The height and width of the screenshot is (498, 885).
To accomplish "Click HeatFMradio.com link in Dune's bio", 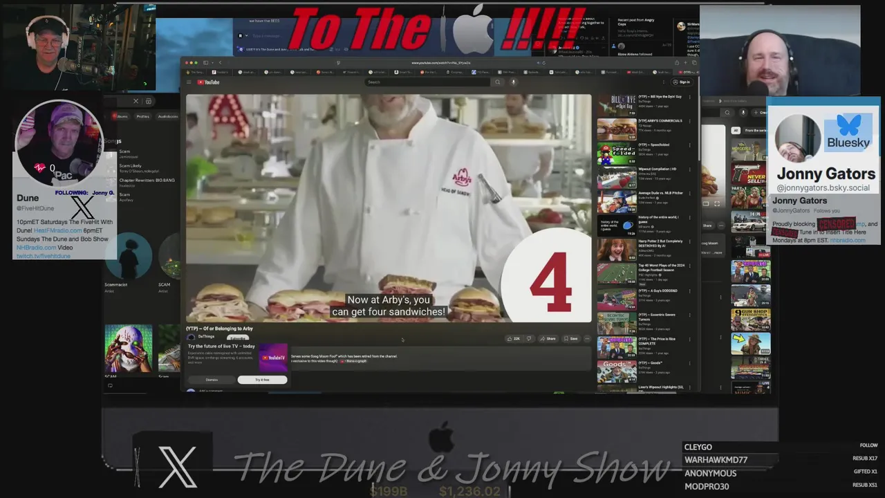I will coord(58,230).
